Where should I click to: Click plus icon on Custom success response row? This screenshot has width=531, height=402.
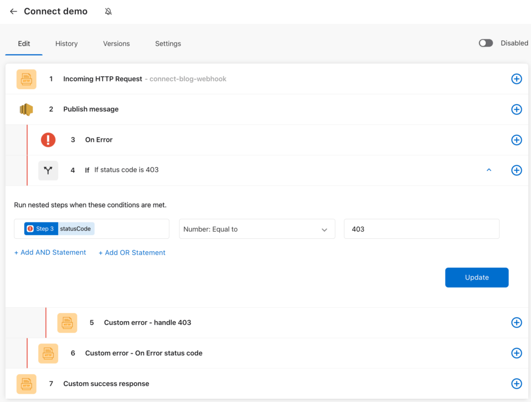(516, 384)
